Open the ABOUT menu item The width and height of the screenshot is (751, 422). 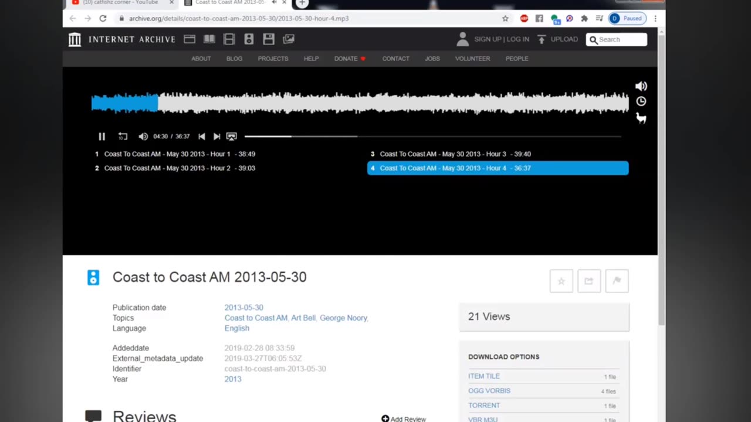pos(201,59)
